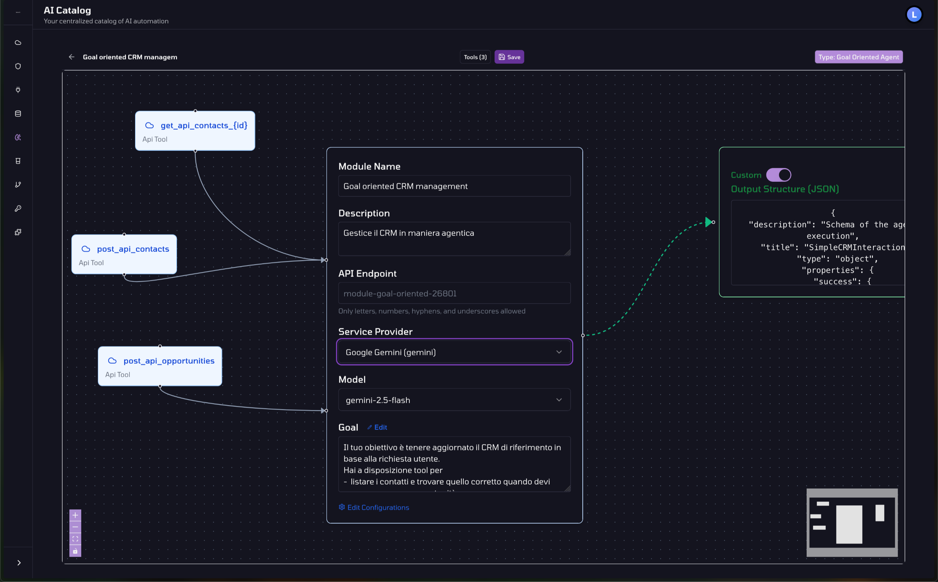Toggle the Custom output structure switch
The image size is (938, 582).
click(x=778, y=175)
